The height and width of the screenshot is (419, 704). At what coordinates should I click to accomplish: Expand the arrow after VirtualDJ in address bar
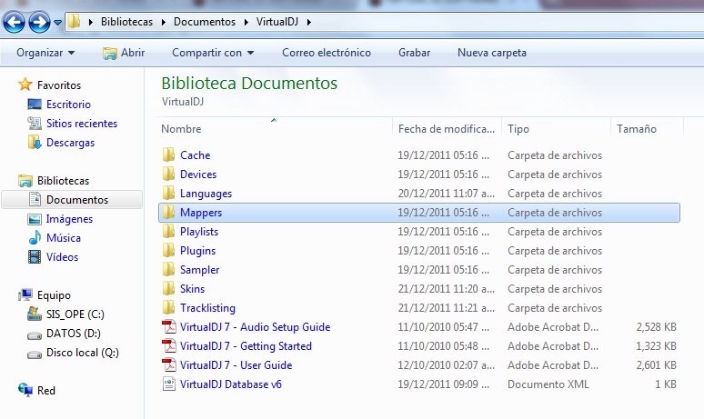click(309, 22)
